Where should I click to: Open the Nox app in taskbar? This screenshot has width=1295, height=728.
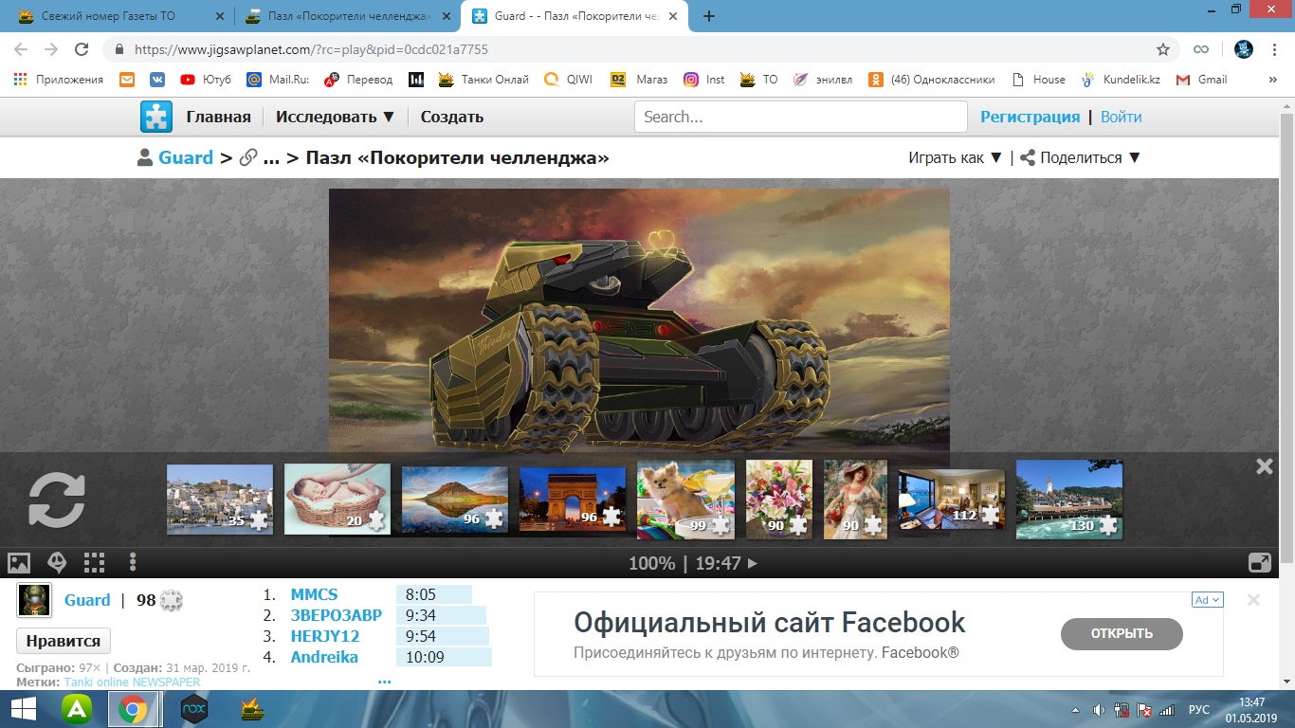point(193,709)
